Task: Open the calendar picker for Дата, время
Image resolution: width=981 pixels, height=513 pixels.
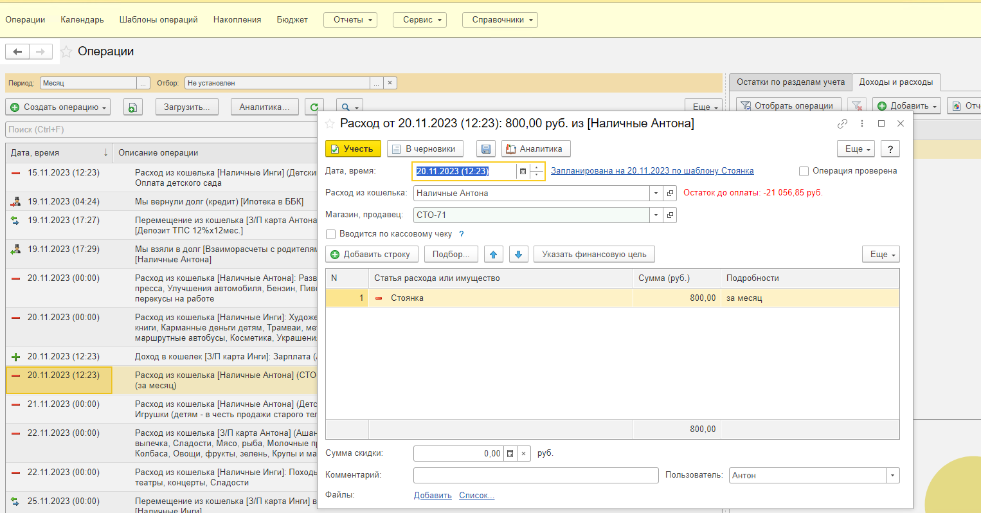Action: [x=523, y=172]
